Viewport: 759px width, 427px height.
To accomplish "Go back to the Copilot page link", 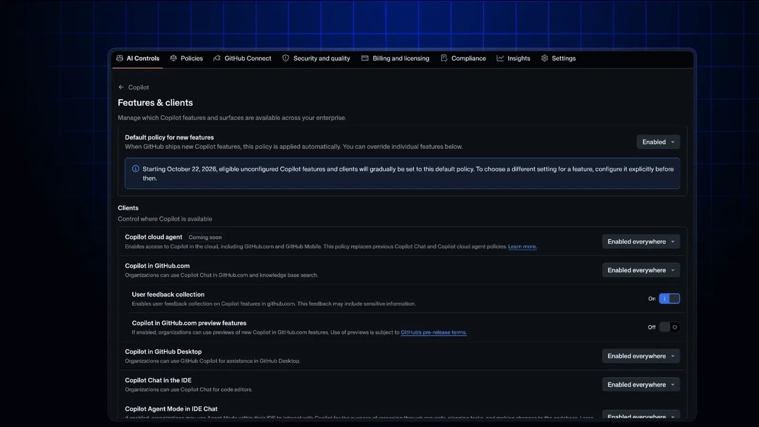I will pos(139,87).
